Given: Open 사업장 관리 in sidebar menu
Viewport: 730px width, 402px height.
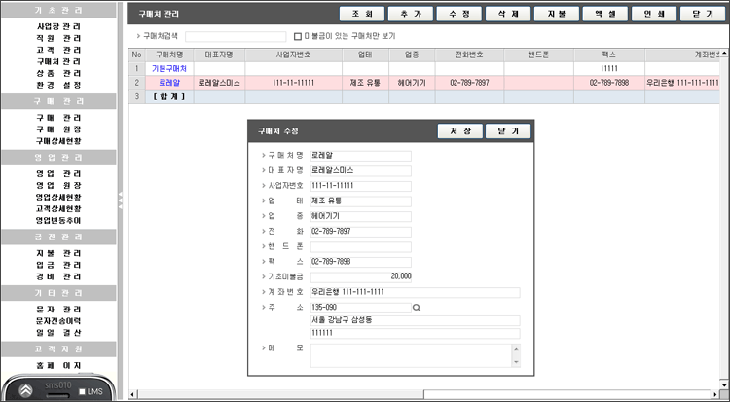Looking at the screenshot, I should point(58,26).
